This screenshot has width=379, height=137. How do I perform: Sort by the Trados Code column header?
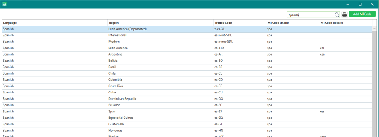coord(240,23)
